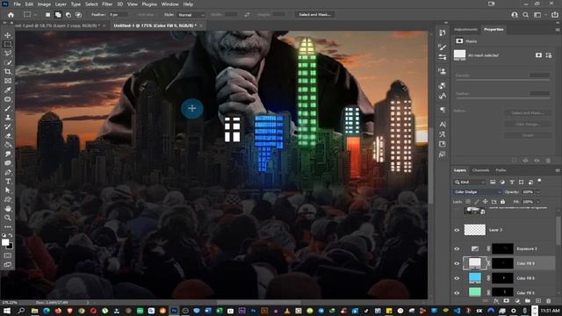This screenshot has width=562, height=316.
Task: Open the Opacity dropdown arrow
Action: pos(538,192)
